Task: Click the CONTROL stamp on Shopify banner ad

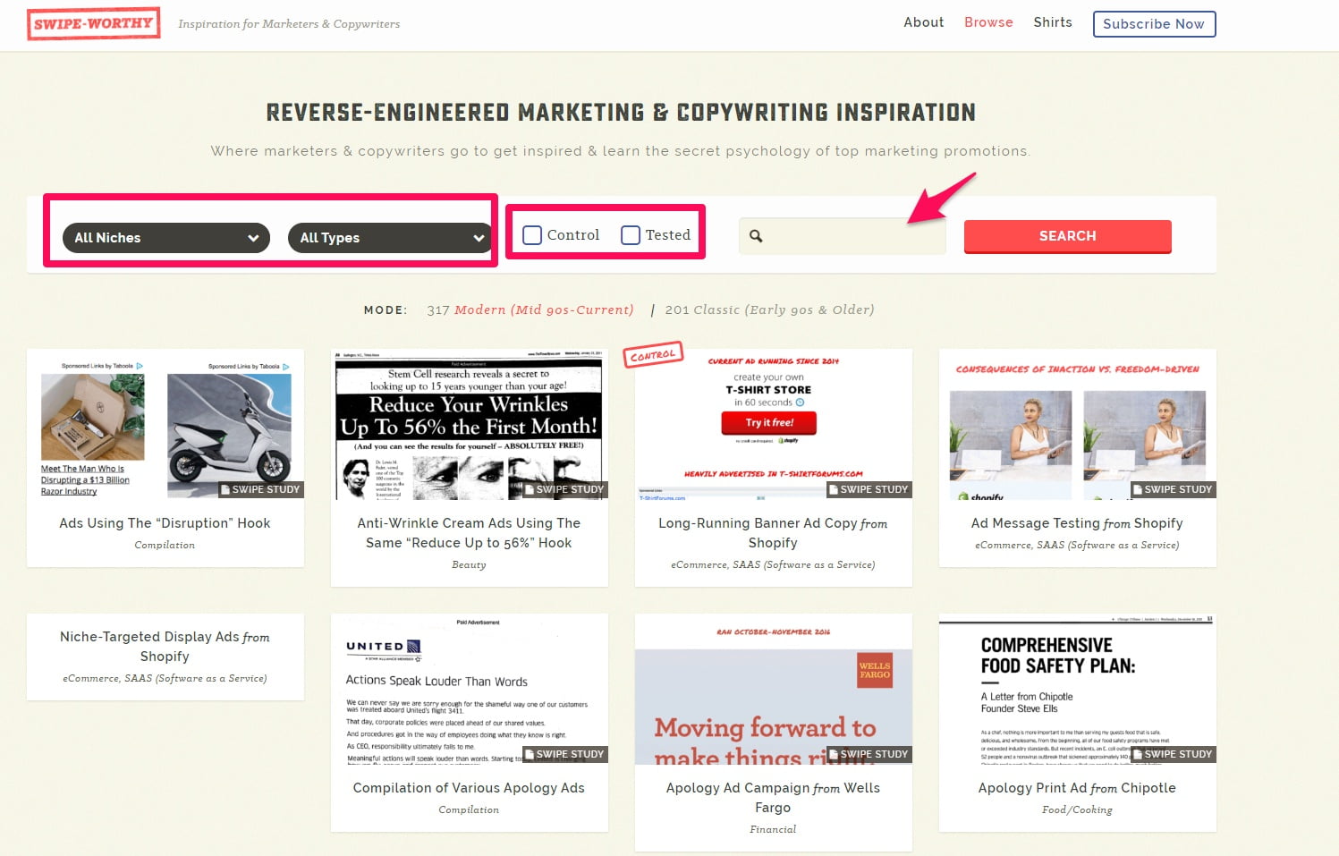Action: point(653,355)
